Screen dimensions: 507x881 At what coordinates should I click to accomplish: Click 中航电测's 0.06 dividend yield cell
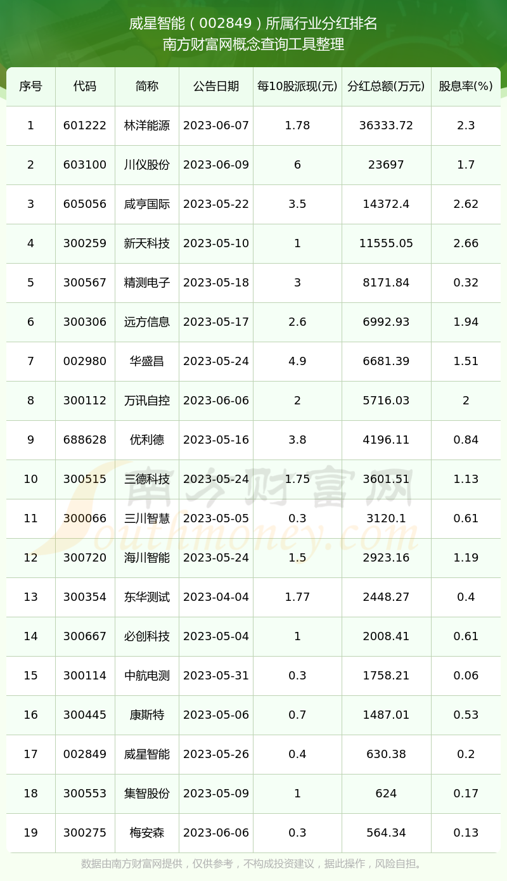point(466,676)
